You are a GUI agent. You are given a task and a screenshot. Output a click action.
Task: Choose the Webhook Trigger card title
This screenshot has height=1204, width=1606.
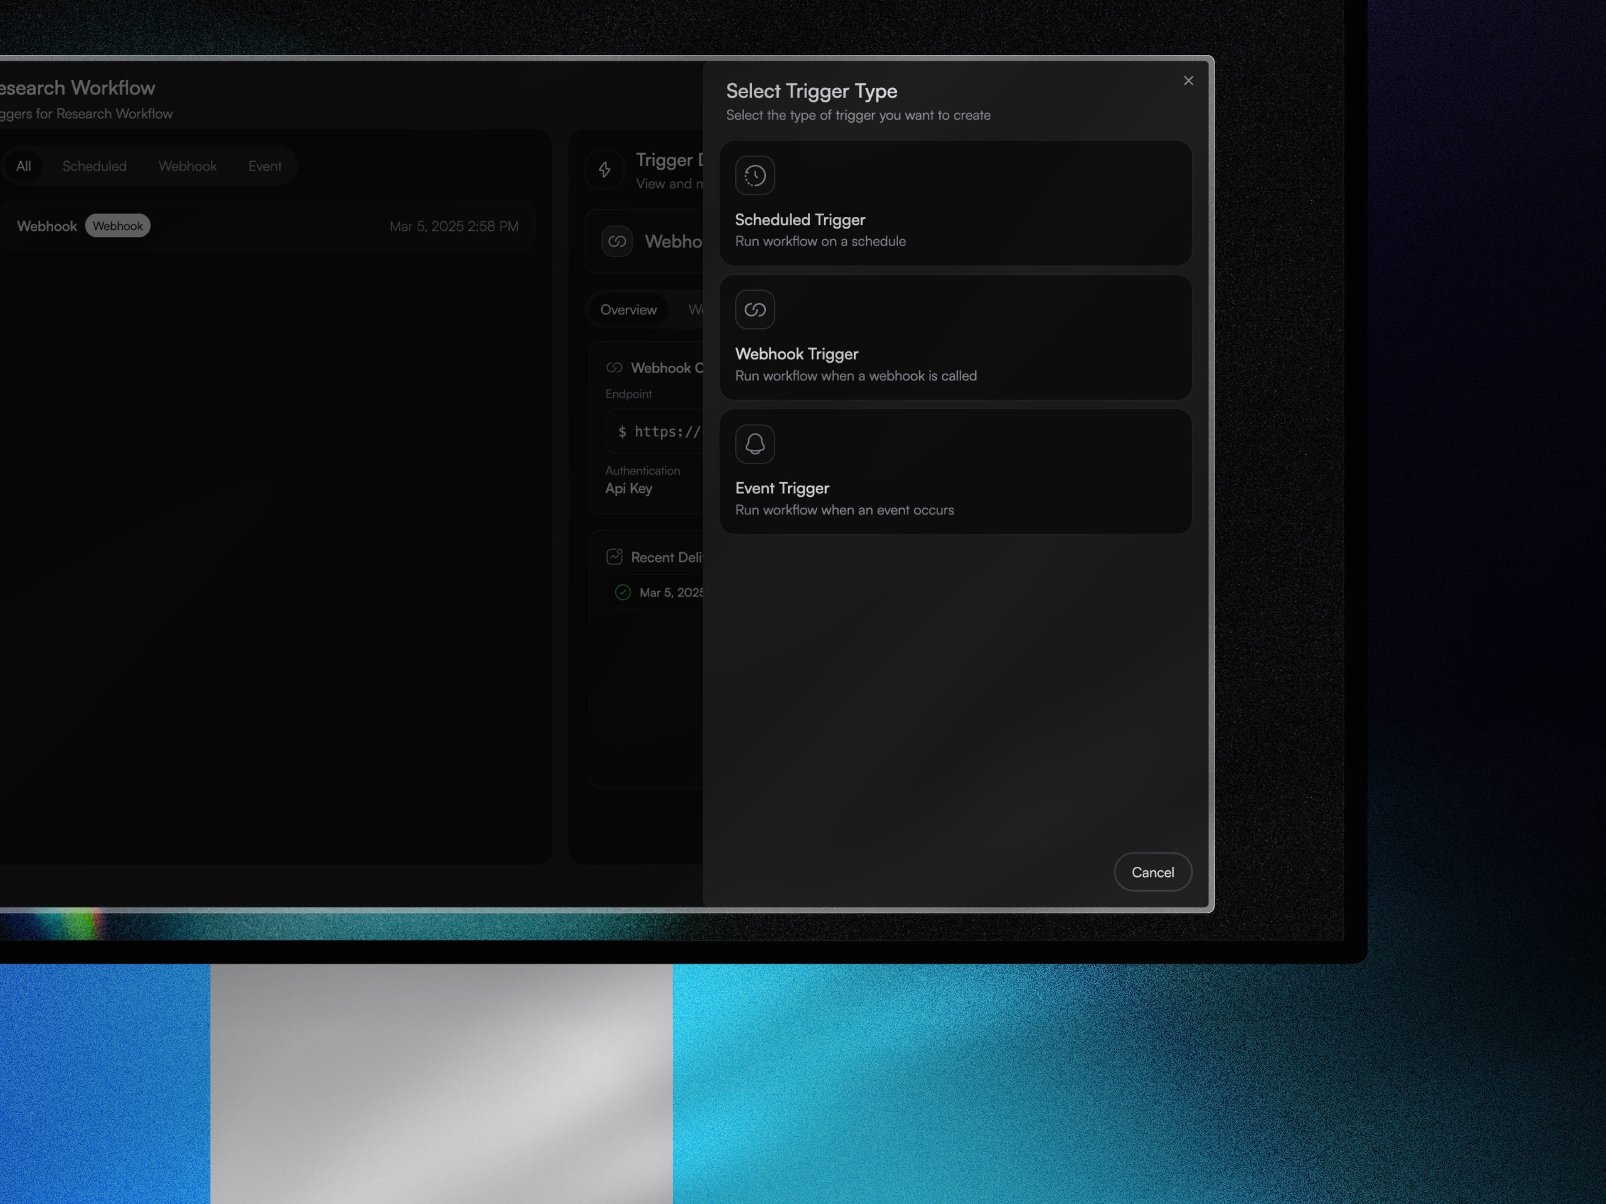[x=796, y=354]
